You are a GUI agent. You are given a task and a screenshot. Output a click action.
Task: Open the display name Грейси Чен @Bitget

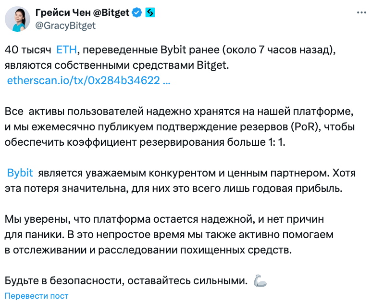pos(82,13)
